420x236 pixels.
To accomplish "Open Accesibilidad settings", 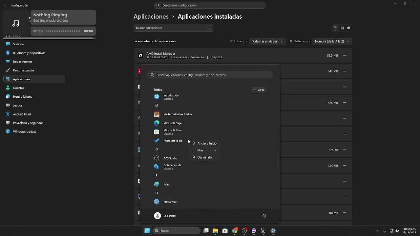I will pyautogui.click(x=34, y=114).
